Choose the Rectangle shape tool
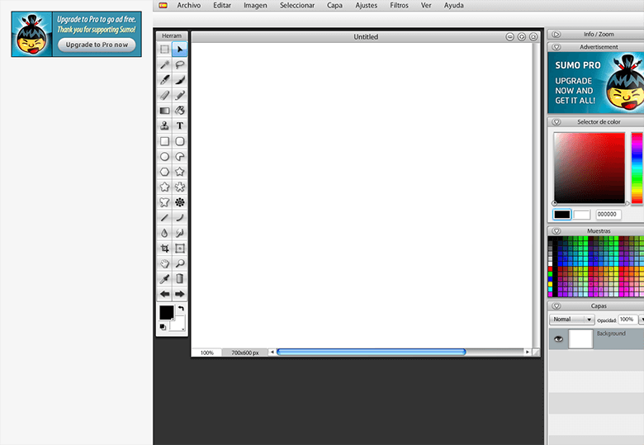The image size is (644, 445). click(x=164, y=141)
